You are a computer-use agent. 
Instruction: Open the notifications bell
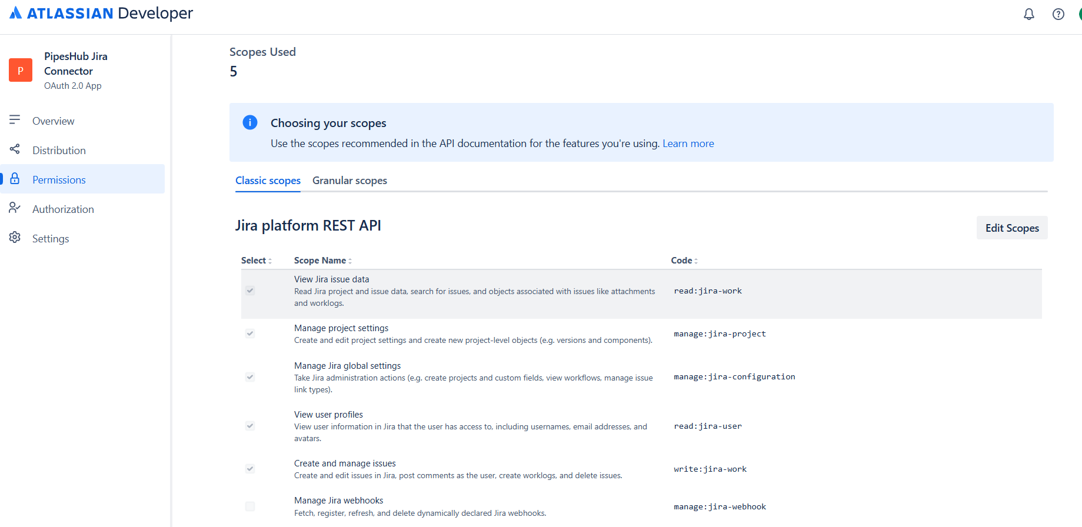coord(1028,14)
